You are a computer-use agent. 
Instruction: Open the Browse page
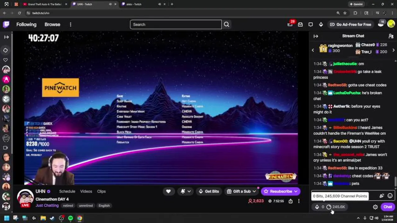[x=52, y=24]
